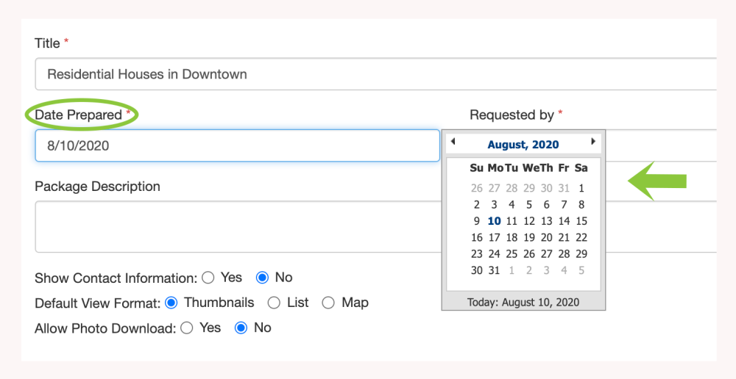Select No for Allow Photo Download
736x379 pixels.
[x=241, y=328]
